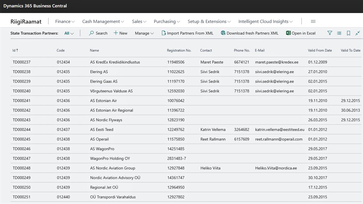
Task: Click contact Maret Paeste
Action: tap(212, 62)
